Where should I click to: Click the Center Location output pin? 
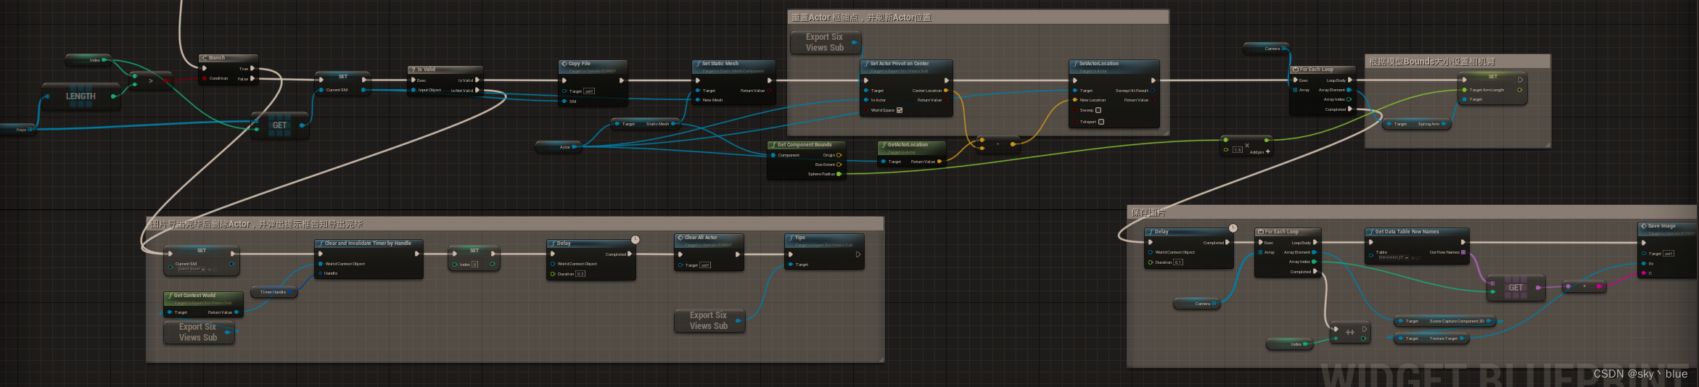[946, 91]
